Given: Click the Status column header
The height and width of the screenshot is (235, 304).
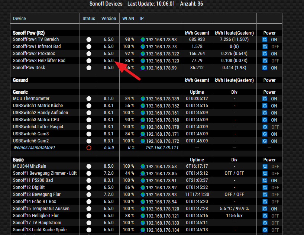Looking at the screenshot, I should 89,19.
